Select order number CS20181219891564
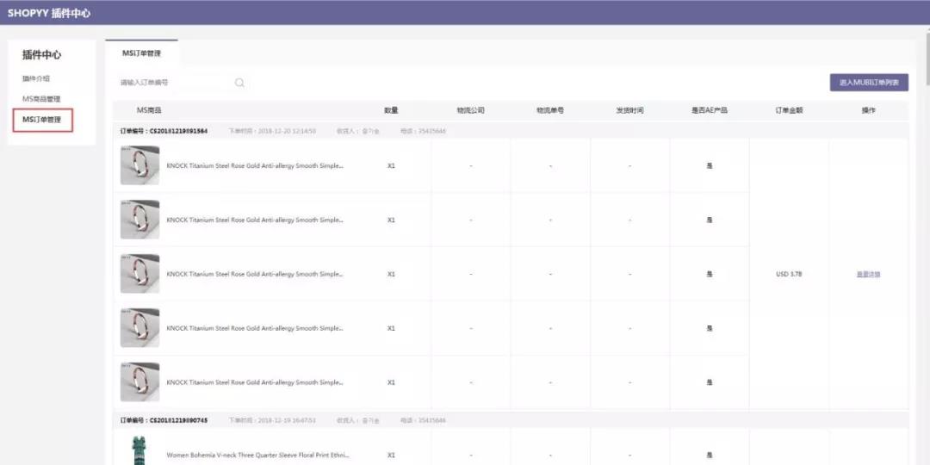The width and height of the screenshot is (930, 465). [178, 131]
